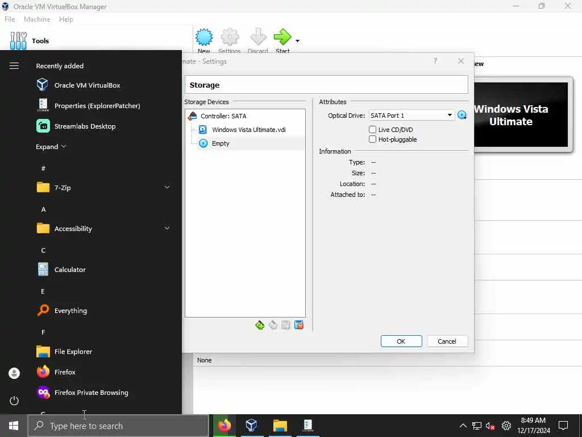The height and width of the screenshot is (437, 582).
Task: Click Cancel in the Settings dialog
Action: click(x=447, y=341)
